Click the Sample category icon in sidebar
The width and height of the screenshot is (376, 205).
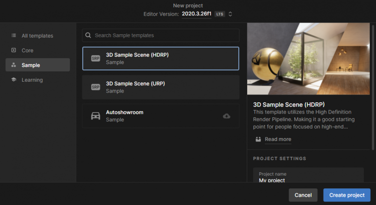click(x=13, y=65)
